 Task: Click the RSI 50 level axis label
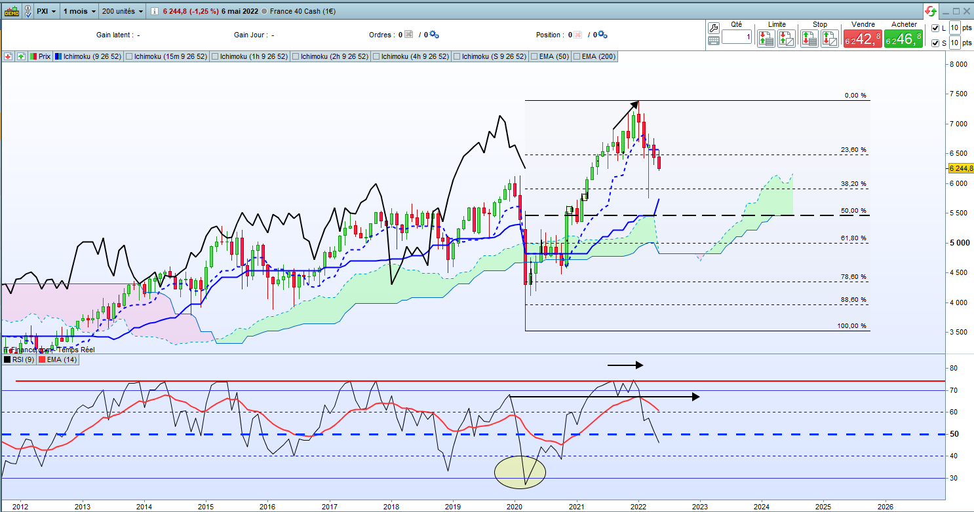[954, 434]
